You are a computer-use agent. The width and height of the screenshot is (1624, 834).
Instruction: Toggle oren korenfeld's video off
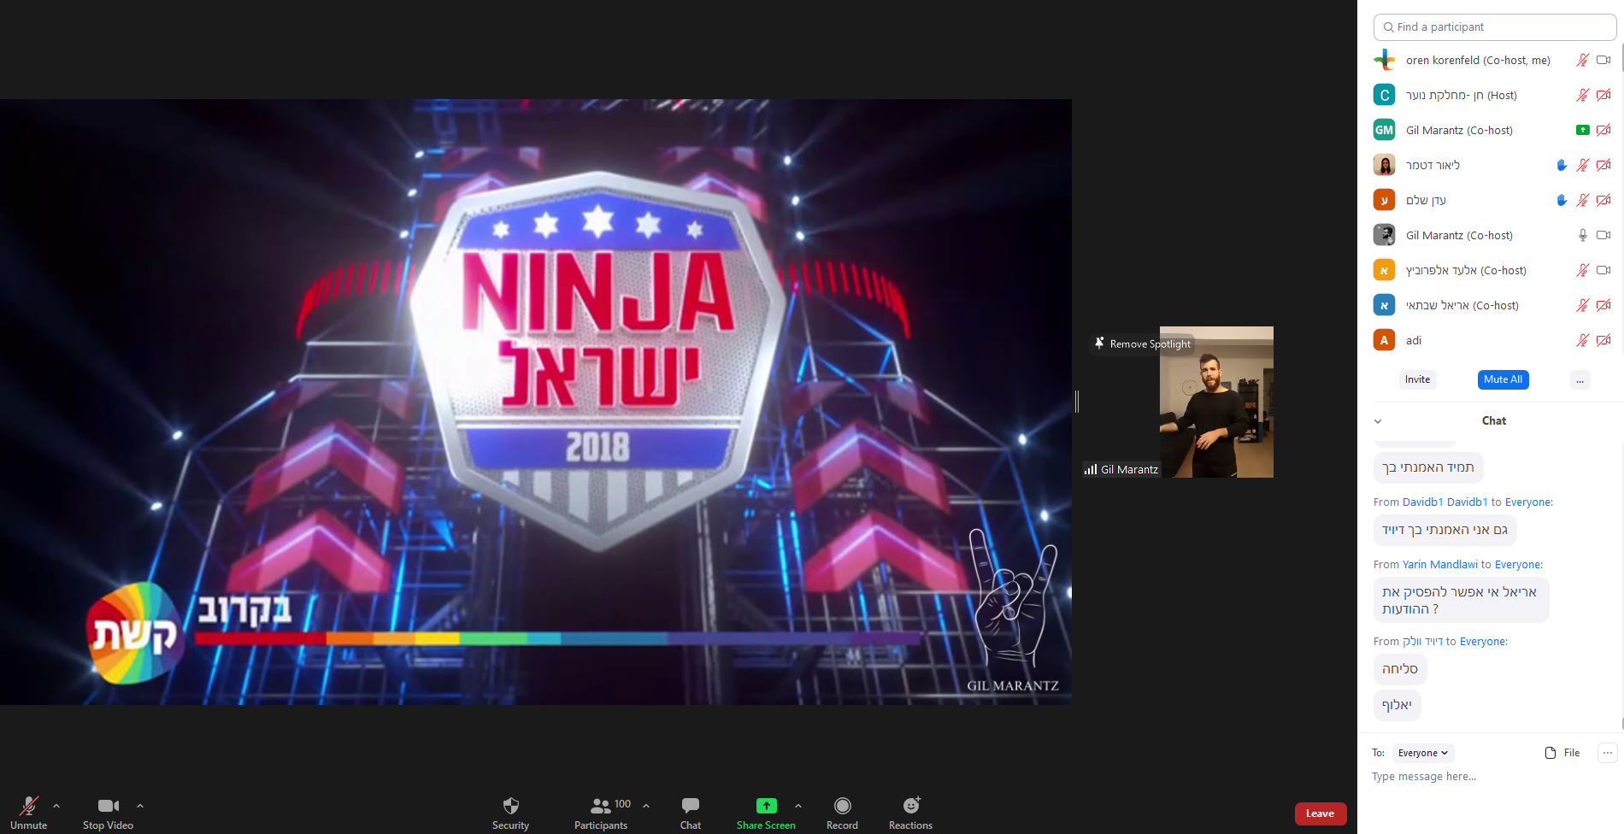click(x=1603, y=60)
